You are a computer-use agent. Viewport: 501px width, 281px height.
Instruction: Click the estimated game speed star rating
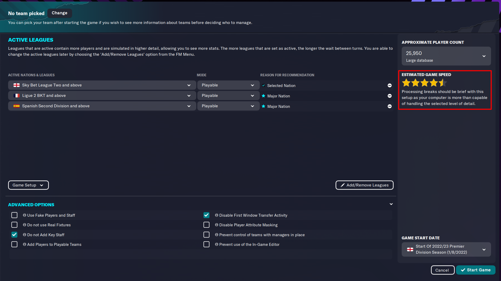point(424,83)
